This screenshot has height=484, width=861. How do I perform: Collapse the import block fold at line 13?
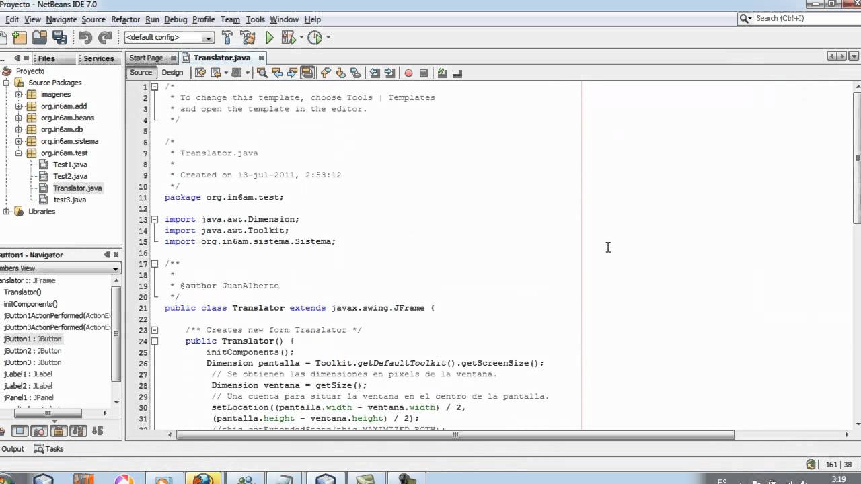tap(155, 220)
